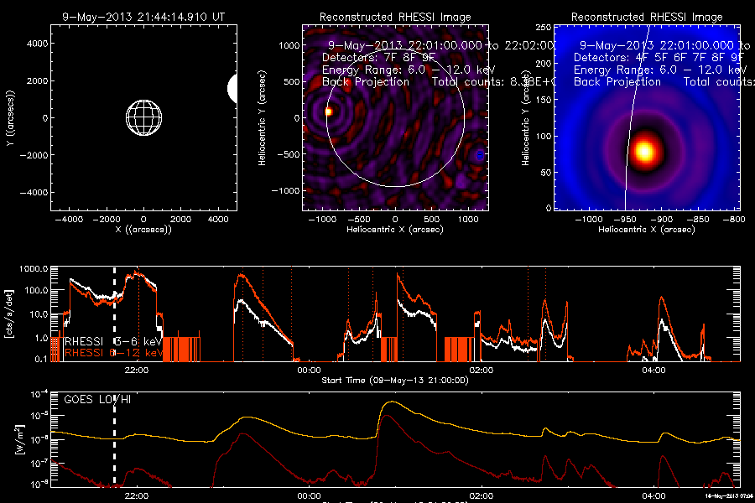Click the white dashed time marker in the RHESSI light curve
The width and height of the screenshot is (755, 503).
click(115, 313)
